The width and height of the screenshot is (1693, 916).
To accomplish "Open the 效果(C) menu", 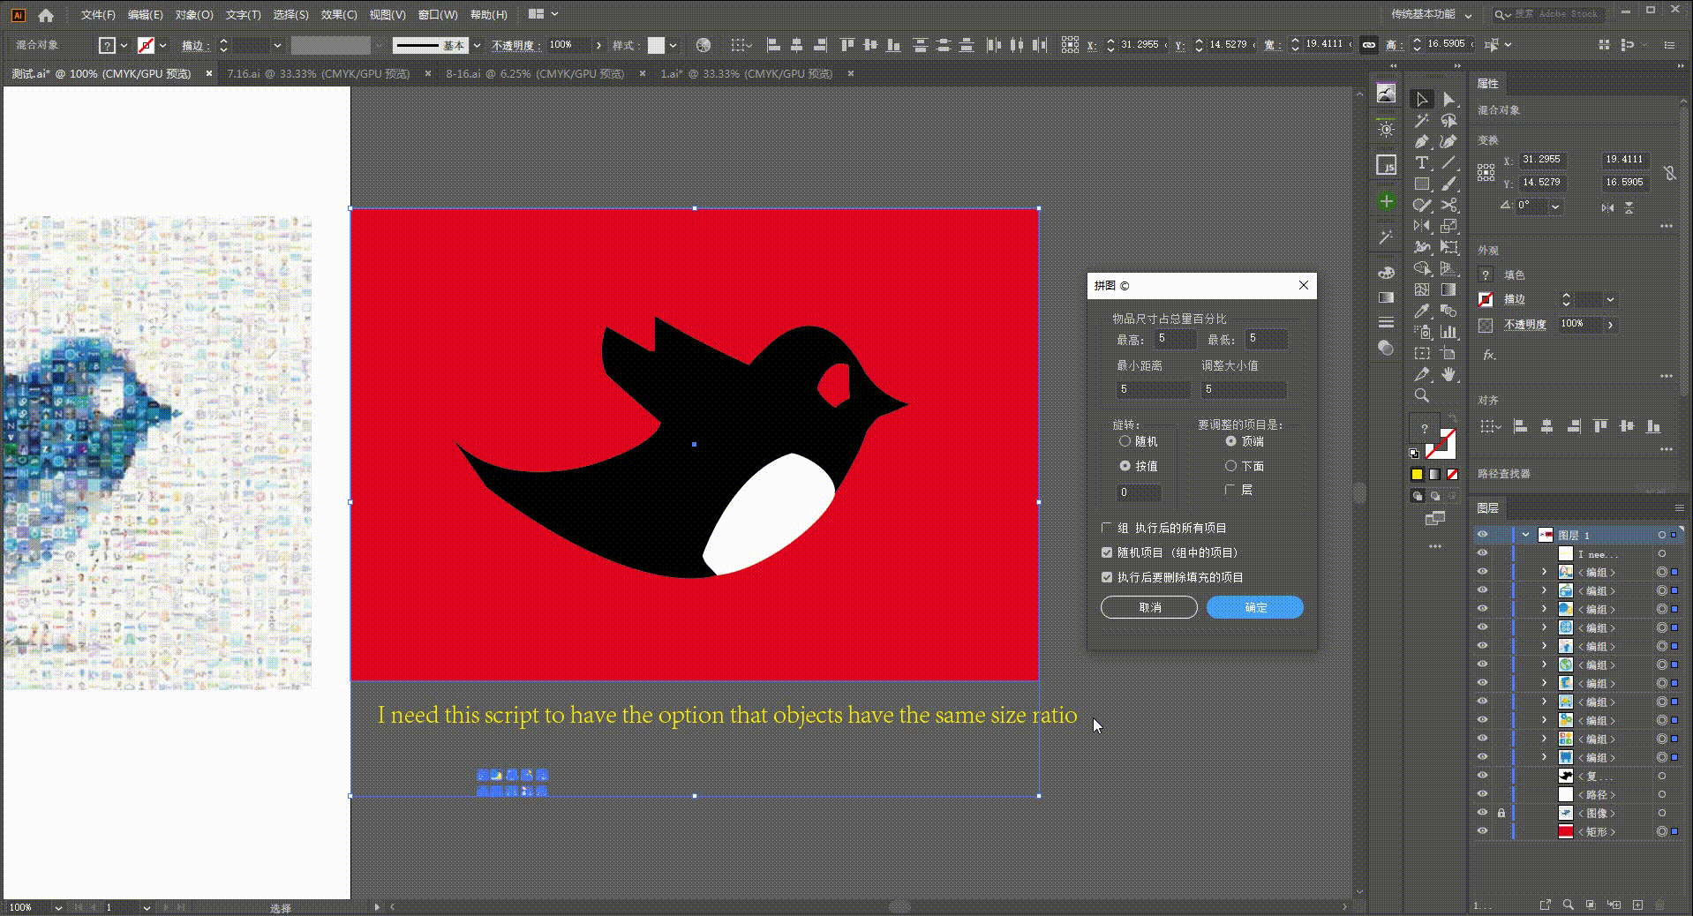I will (338, 14).
